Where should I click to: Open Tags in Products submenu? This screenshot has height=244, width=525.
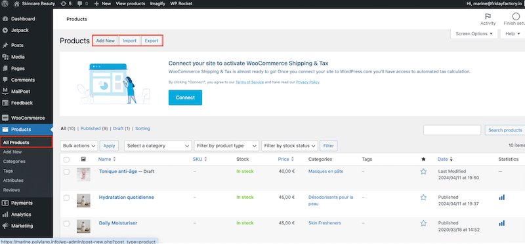[x=8, y=171]
